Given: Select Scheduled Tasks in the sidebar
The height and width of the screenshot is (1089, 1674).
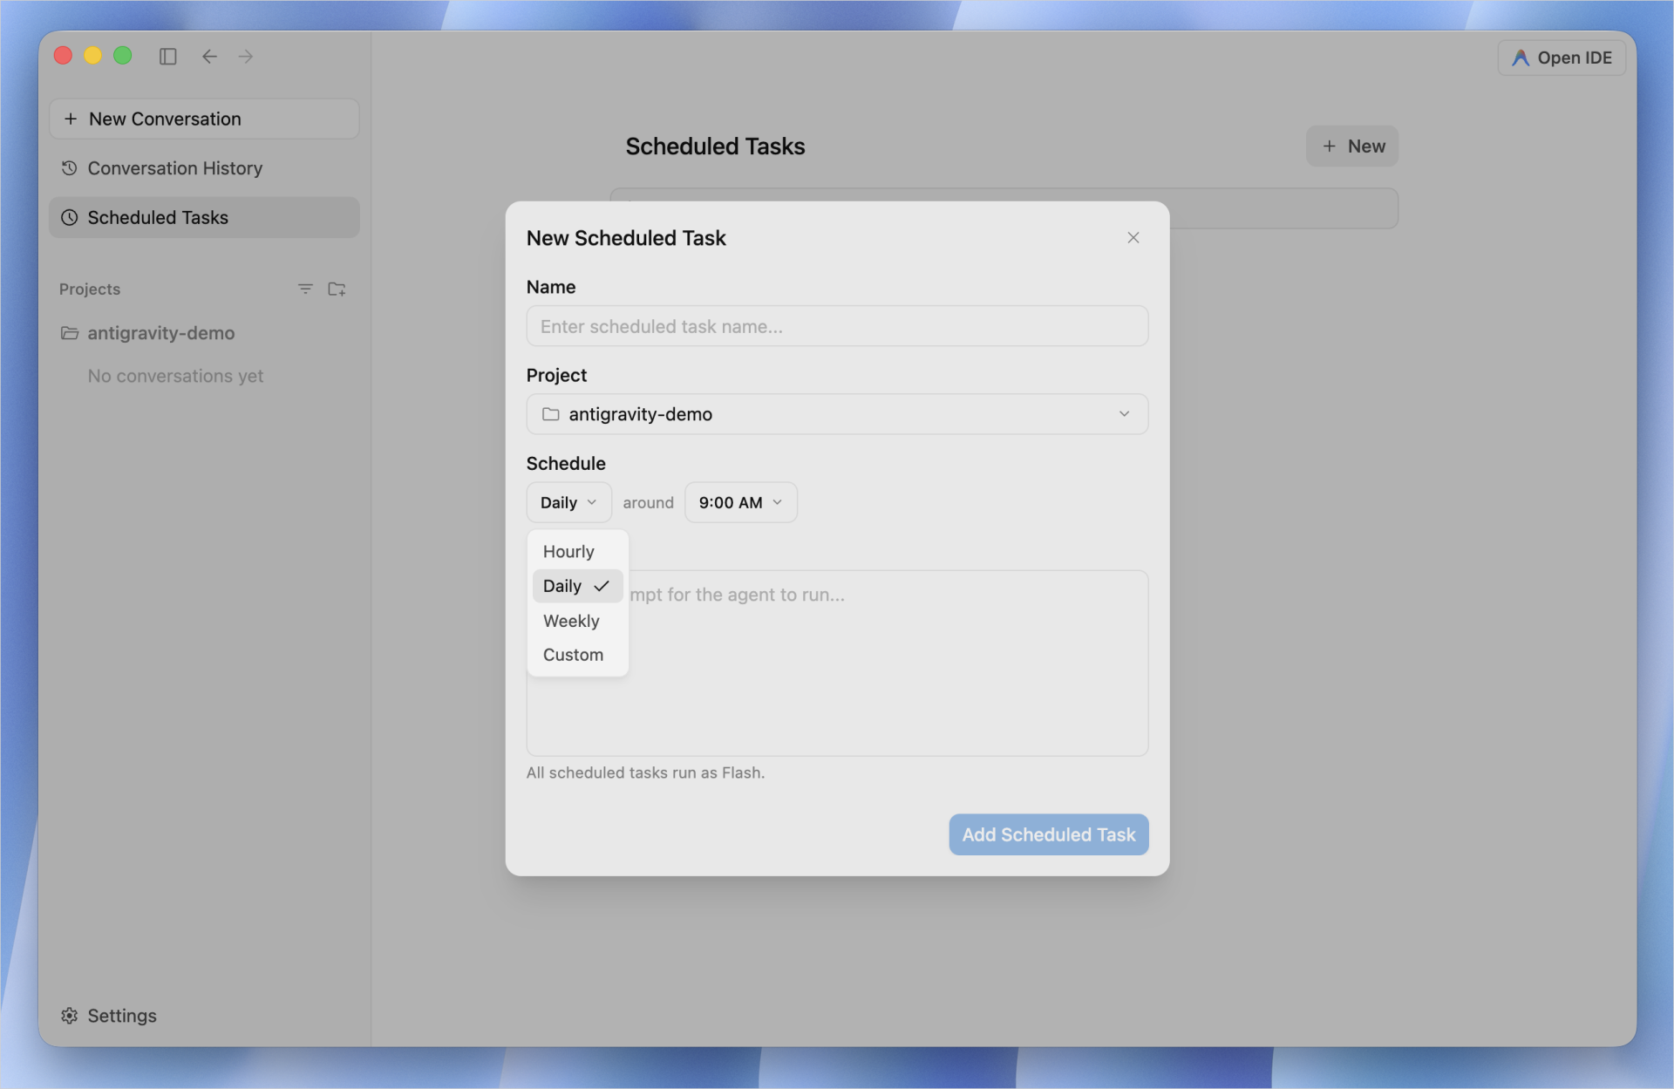Looking at the screenshot, I should (204, 217).
